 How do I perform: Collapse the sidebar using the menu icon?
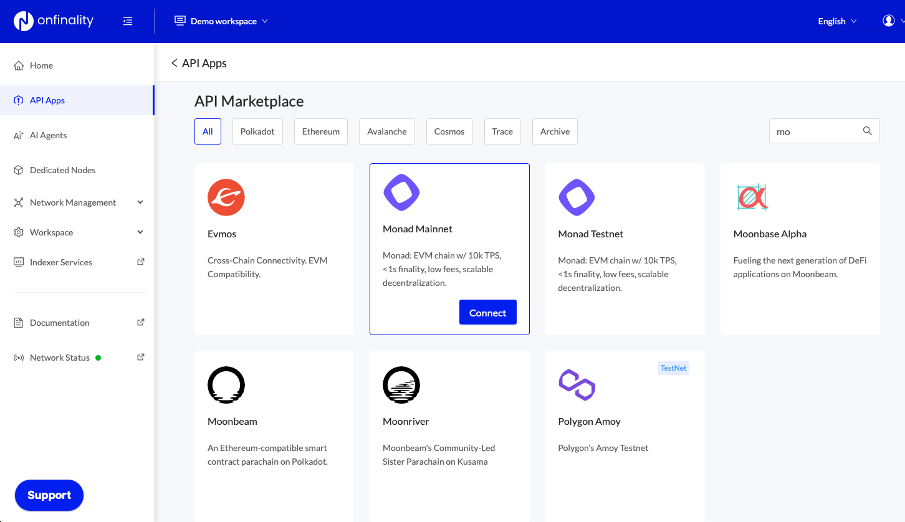coord(128,21)
